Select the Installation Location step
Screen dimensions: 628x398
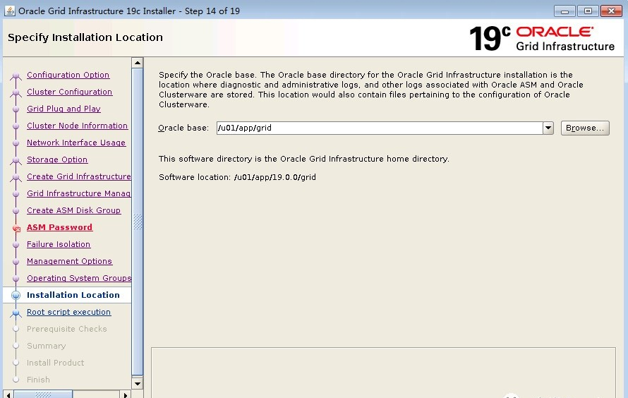click(73, 295)
